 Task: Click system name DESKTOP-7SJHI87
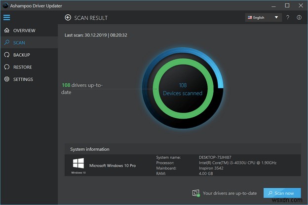point(215,157)
